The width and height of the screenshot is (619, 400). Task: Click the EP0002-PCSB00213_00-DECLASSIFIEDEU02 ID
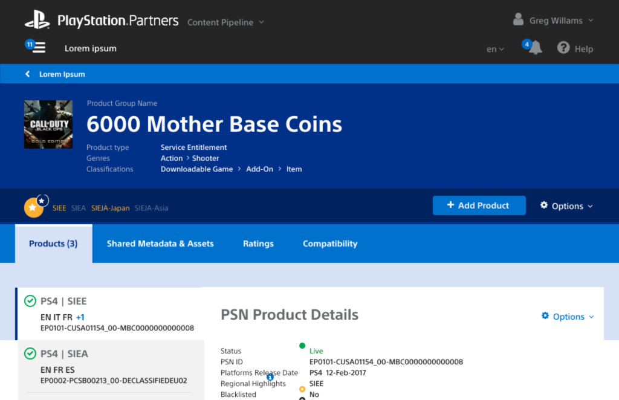[x=114, y=381]
